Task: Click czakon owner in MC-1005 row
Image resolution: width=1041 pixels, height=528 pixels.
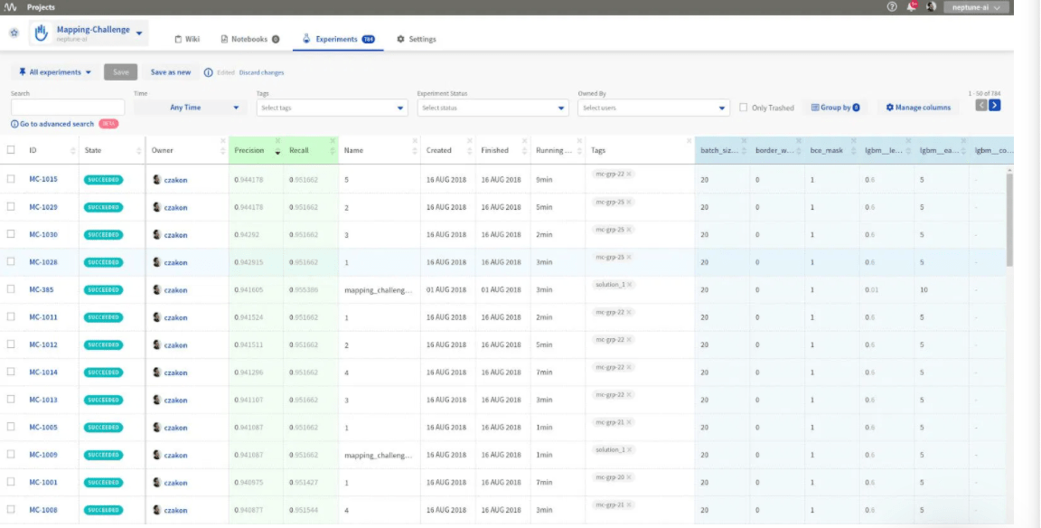Action: pyautogui.click(x=175, y=428)
